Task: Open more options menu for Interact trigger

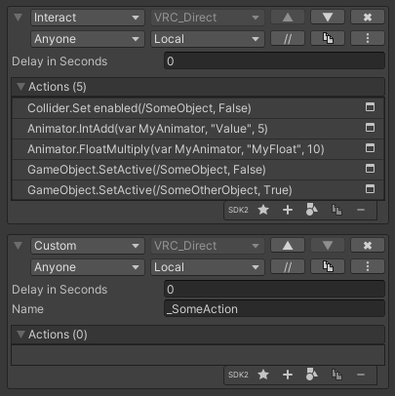Action: point(368,39)
